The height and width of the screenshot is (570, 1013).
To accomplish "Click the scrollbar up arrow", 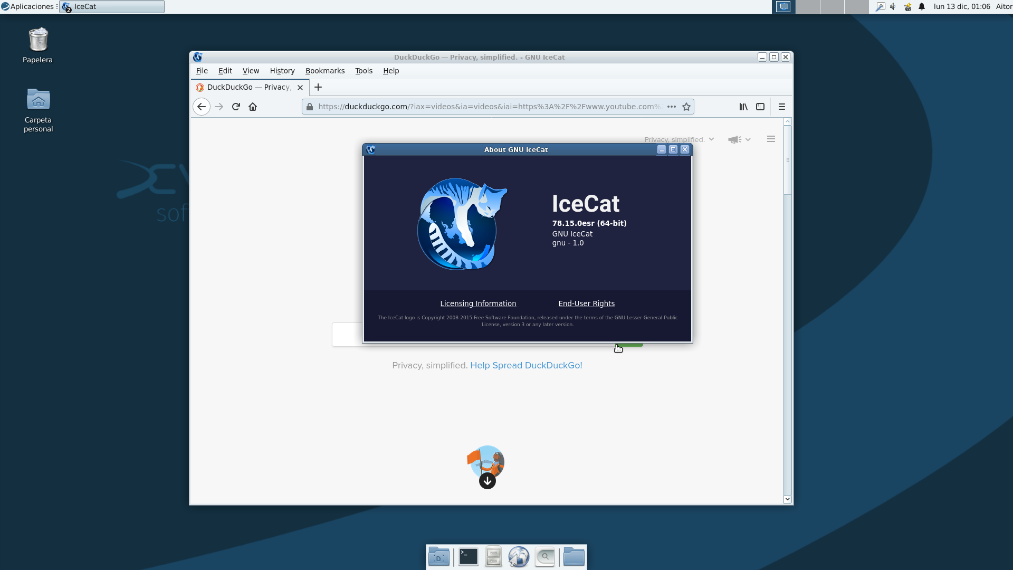I will pos(787,122).
